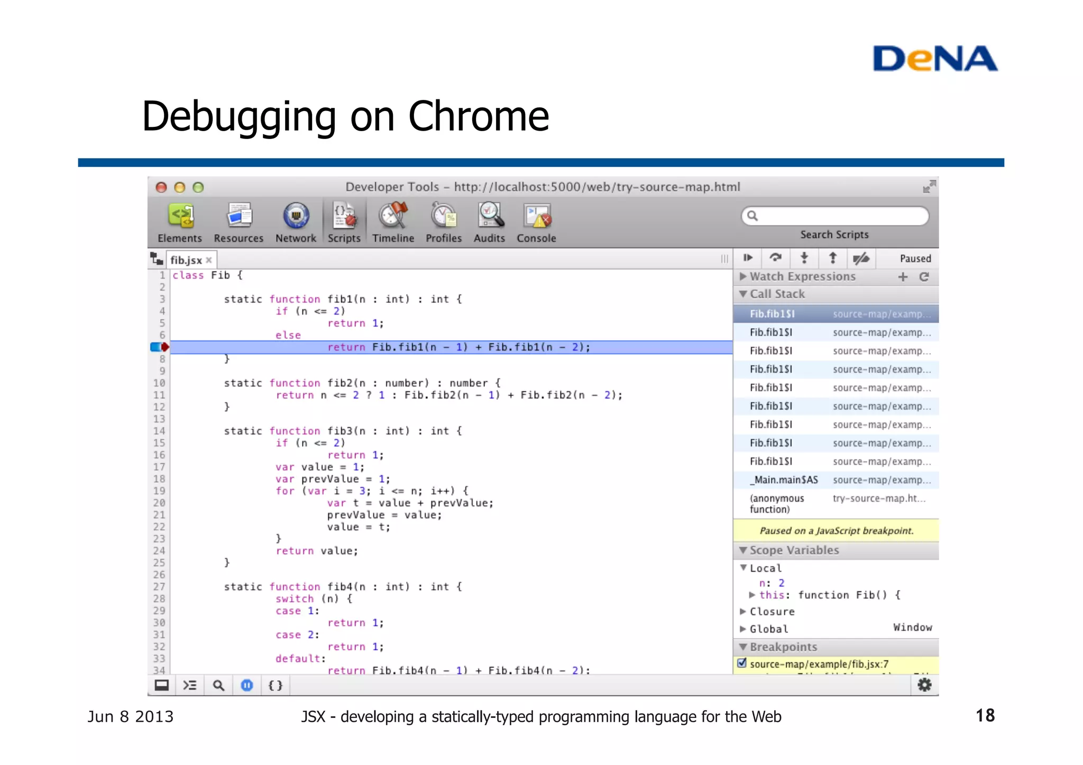Screen dimensions: 1083x765
Task: Click the Window value of Global
Action: 912,628
